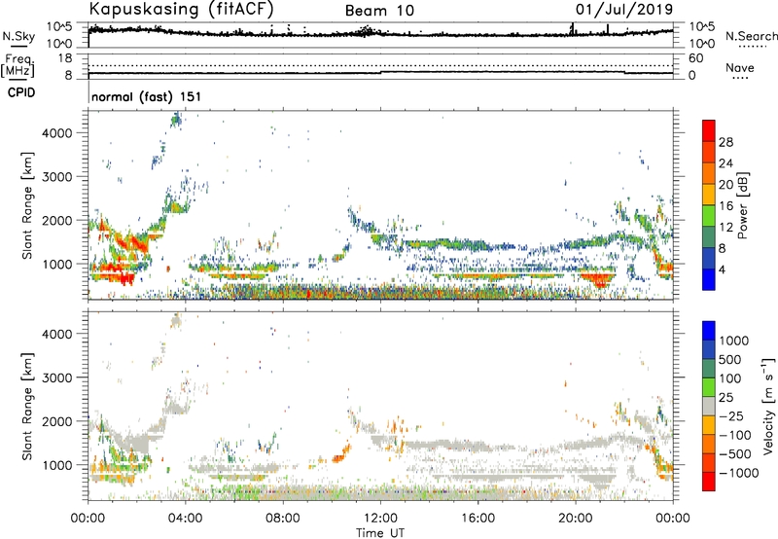Click the '3000' tick on velocity panel

[56, 377]
